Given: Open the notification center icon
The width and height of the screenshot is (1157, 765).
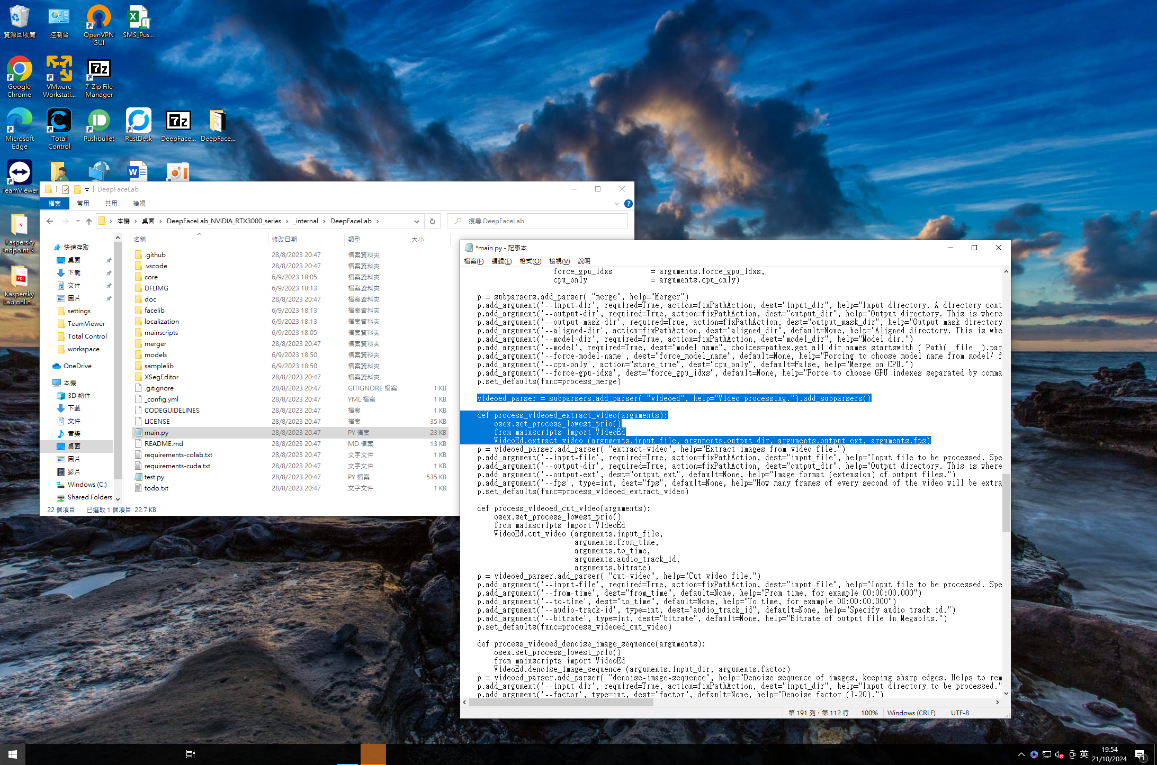Looking at the screenshot, I should [1140, 754].
